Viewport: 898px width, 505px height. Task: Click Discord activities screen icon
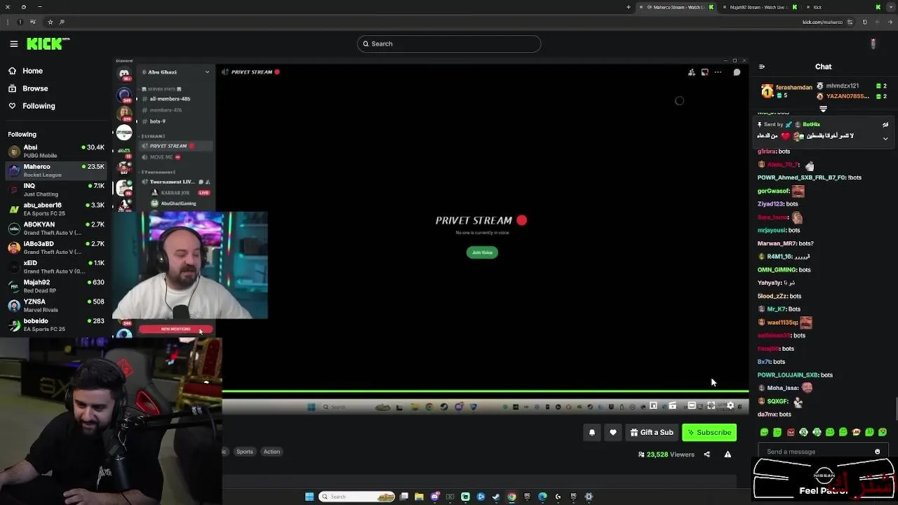pyautogui.click(x=705, y=72)
